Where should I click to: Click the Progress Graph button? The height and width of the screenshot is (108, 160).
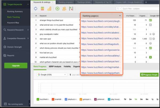(x=149, y=75)
